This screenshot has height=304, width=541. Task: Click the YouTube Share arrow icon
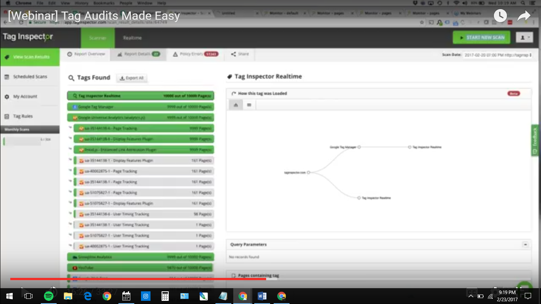click(x=524, y=16)
